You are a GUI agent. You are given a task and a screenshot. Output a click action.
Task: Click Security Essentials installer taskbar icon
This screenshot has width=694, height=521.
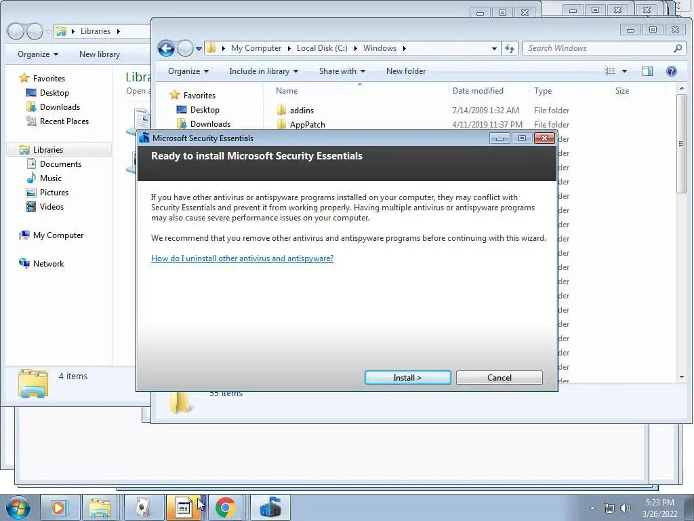click(270, 507)
